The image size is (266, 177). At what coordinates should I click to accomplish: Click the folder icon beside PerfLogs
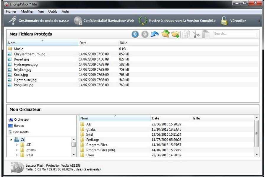tap(82, 140)
